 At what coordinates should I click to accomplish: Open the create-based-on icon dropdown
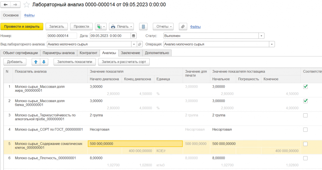tap(101, 27)
